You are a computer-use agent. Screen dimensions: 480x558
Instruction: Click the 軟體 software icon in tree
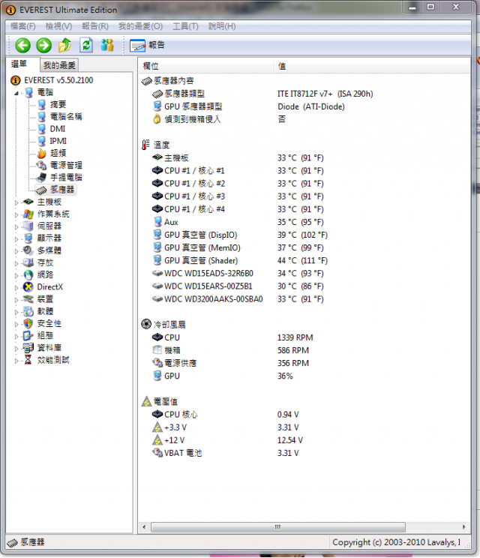[x=28, y=311]
